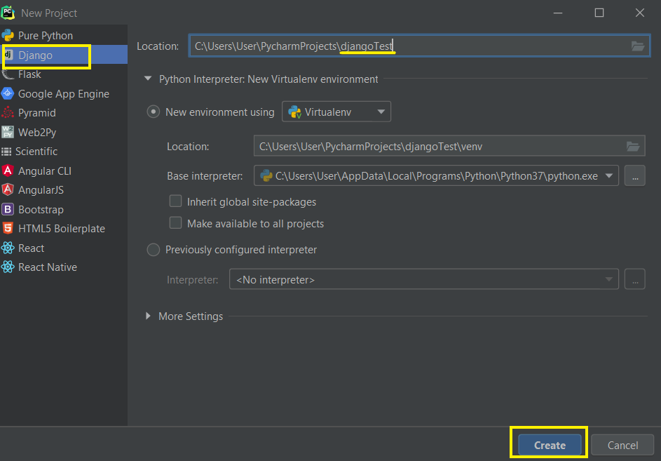Select the Web2Py icon
The image size is (661, 461).
pyautogui.click(x=8, y=132)
